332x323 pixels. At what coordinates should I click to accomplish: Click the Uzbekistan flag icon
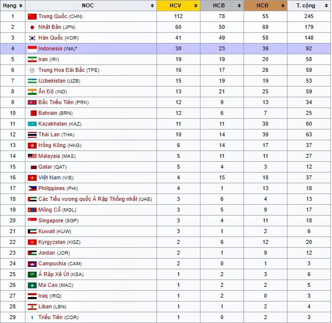[x=32, y=81]
